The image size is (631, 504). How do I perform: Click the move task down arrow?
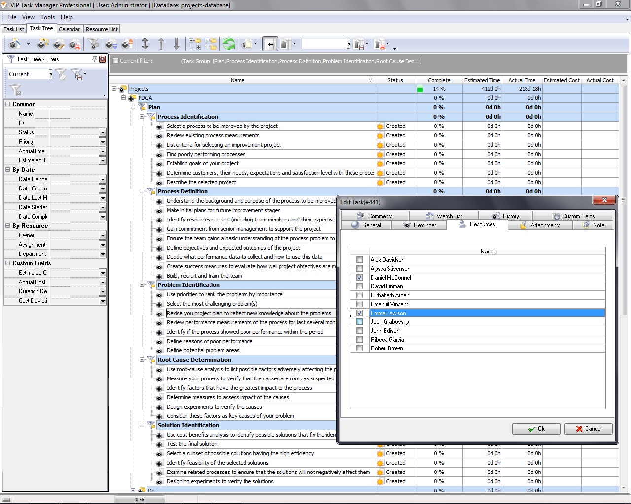pyautogui.click(x=176, y=45)
